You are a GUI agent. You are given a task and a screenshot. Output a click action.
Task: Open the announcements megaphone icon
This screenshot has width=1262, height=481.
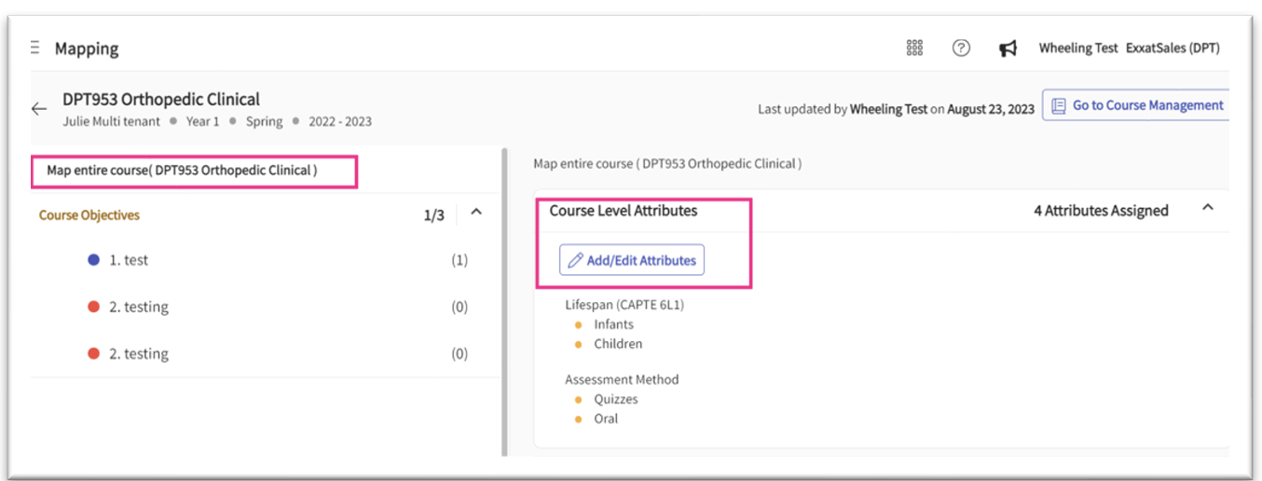pyautogui.click(x=1008, y=48)
